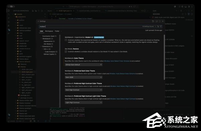Switch to Folder settings tab

[57, 31]
